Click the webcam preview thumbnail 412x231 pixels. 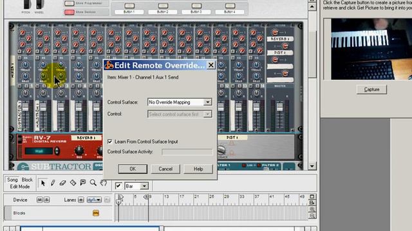pos(371,49)
